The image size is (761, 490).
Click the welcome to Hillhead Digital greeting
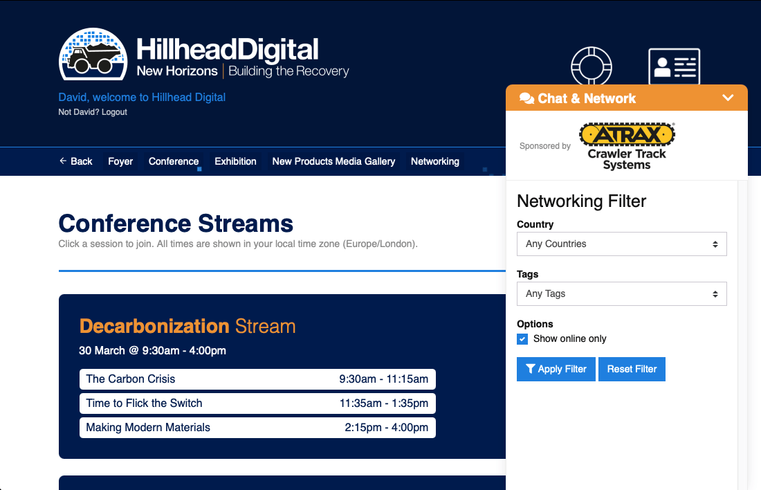[142, 97]
